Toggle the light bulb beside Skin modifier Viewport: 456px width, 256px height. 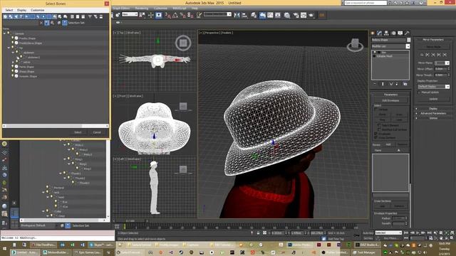tap(375, 53)
